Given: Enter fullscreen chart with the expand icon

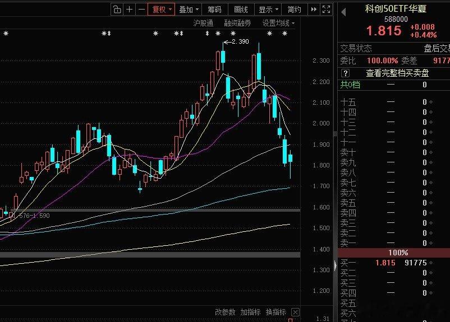Looking at the screenshot, I should point(327,10).
